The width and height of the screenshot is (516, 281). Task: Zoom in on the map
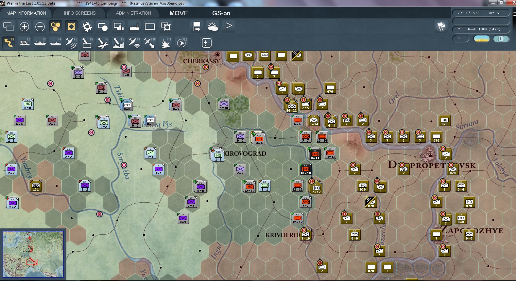(x=24, y=26)
